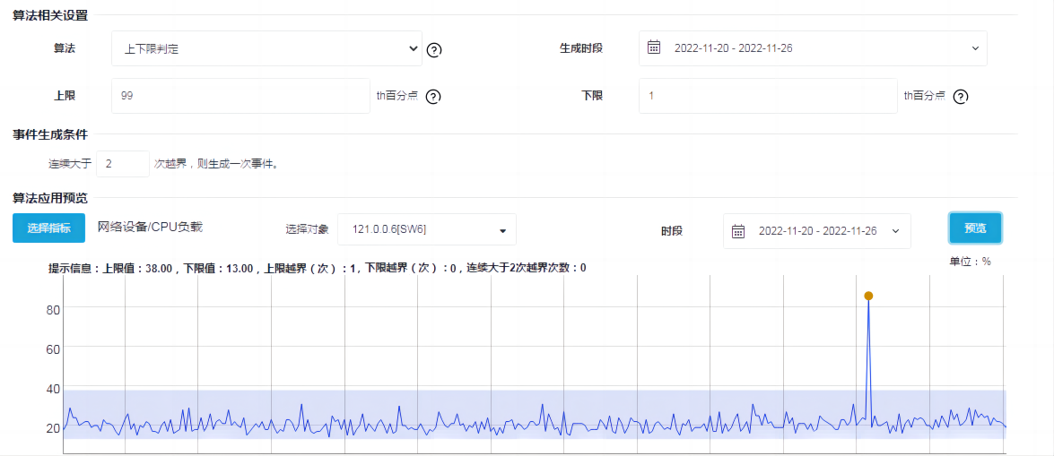The width and height of the screenshot is (1054, 456).
Task: Click the 预览 button
Action: pos(975,228)
